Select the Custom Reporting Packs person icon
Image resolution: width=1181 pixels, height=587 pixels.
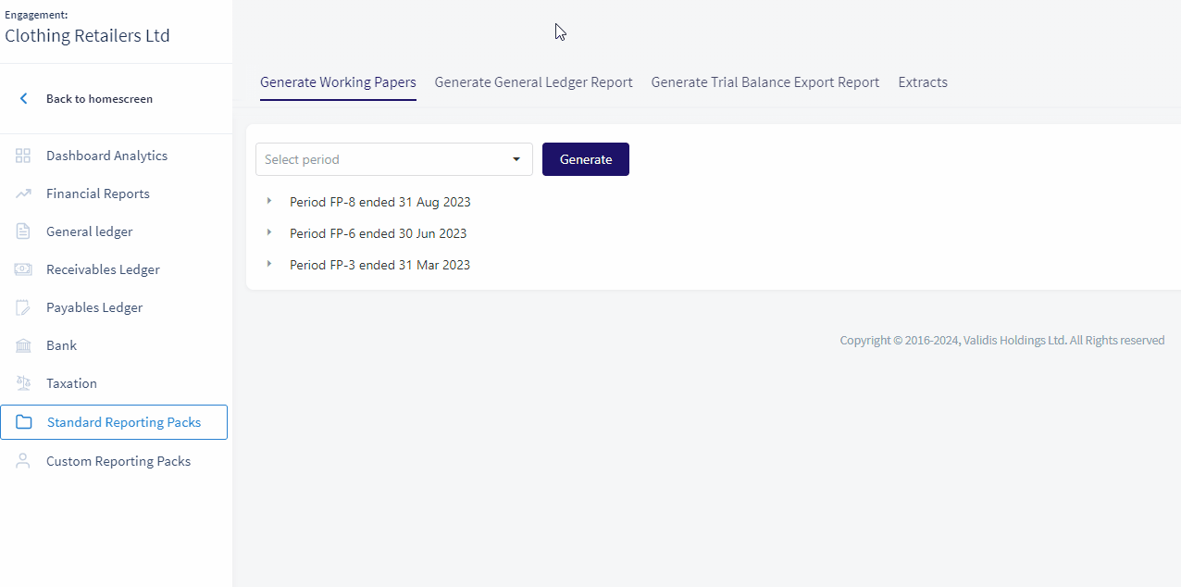tap(22, 460)
